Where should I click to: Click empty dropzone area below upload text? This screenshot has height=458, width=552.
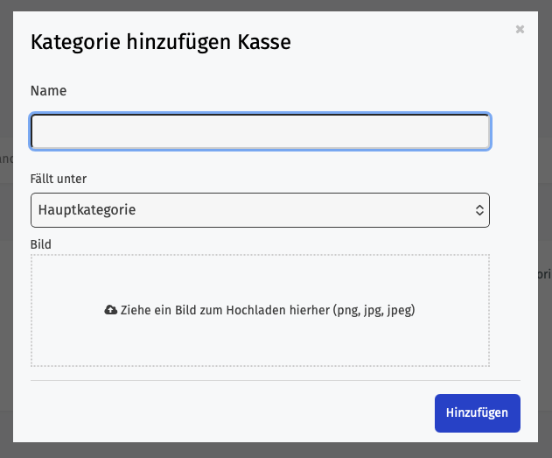(260, 343)
